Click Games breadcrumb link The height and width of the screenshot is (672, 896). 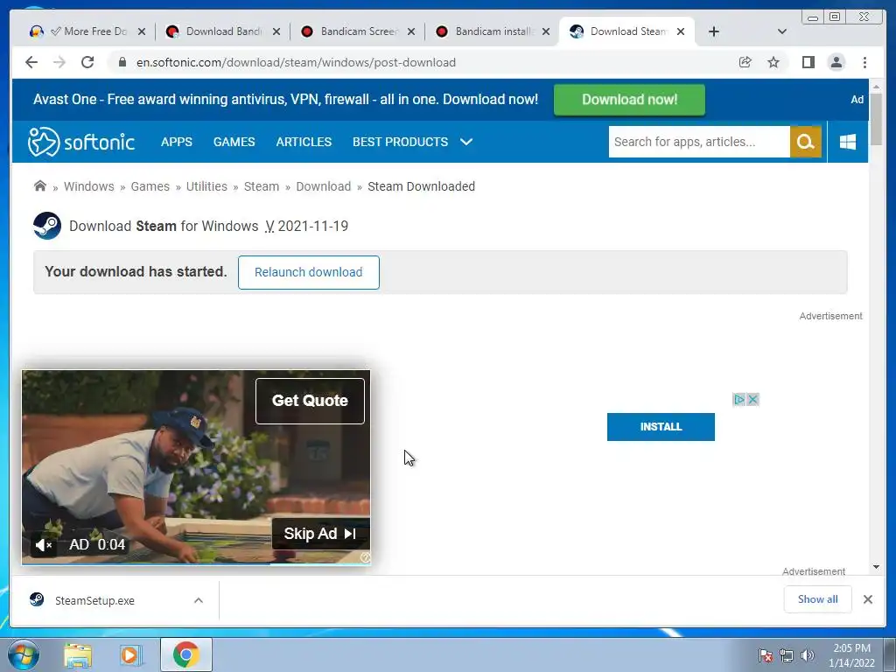click(x=150, y=186)
